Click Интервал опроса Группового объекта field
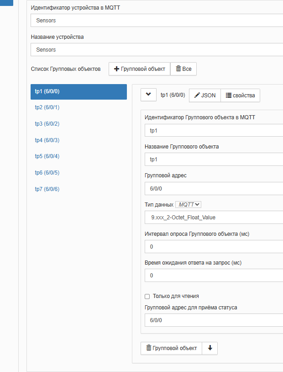This screenshot has height=372, width=283. click(x=214, y=247)
